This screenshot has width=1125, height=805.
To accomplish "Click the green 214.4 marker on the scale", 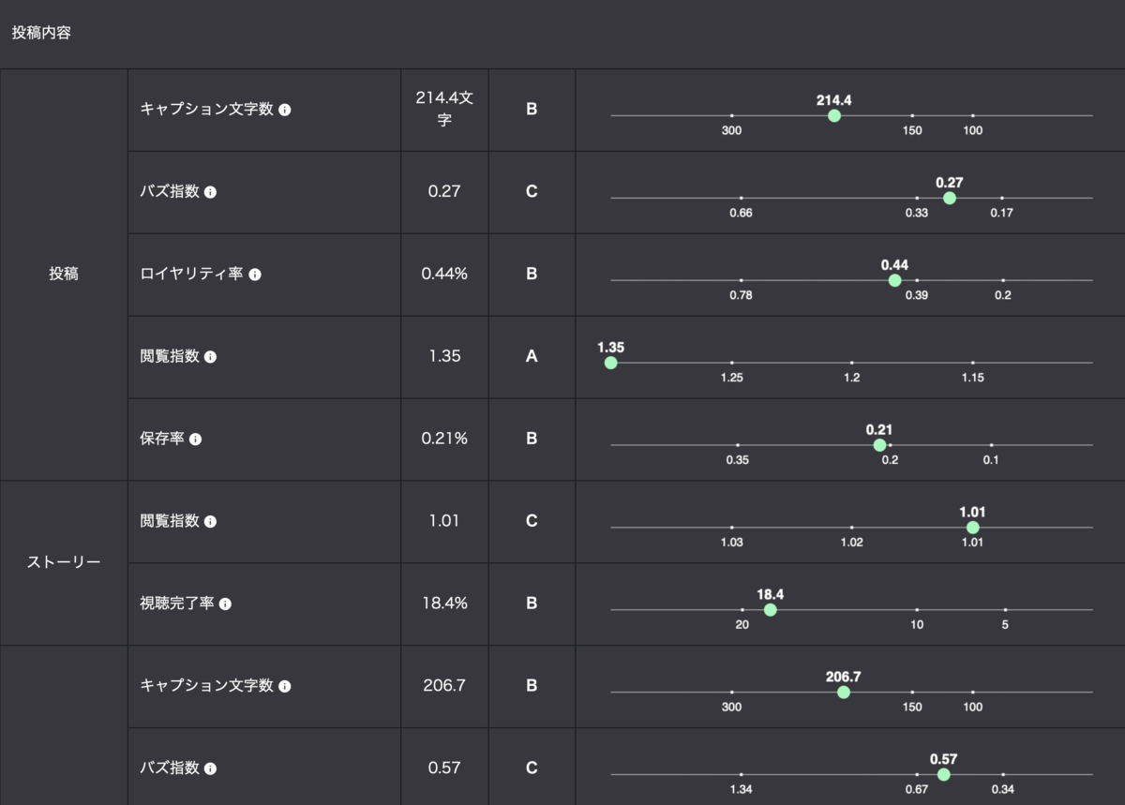I will pyautogui.click(x=834, y=115).
